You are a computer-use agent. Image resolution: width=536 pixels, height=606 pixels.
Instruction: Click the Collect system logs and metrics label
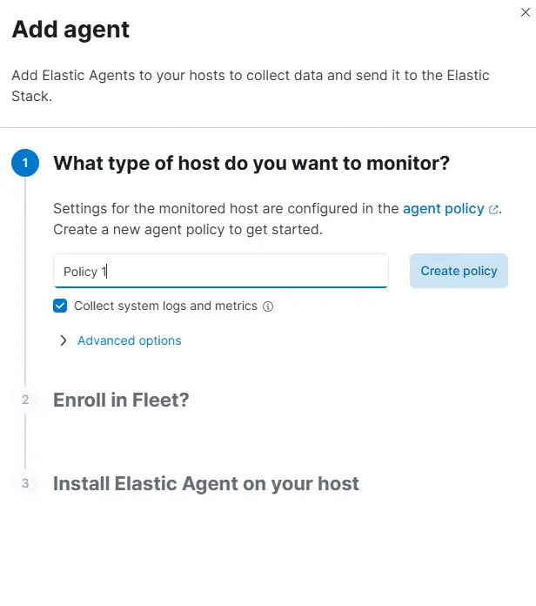[165, 306]
